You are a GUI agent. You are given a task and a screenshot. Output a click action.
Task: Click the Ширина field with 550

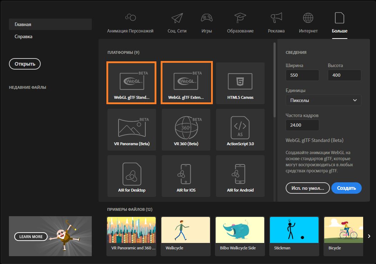click(x=302, y=75)
